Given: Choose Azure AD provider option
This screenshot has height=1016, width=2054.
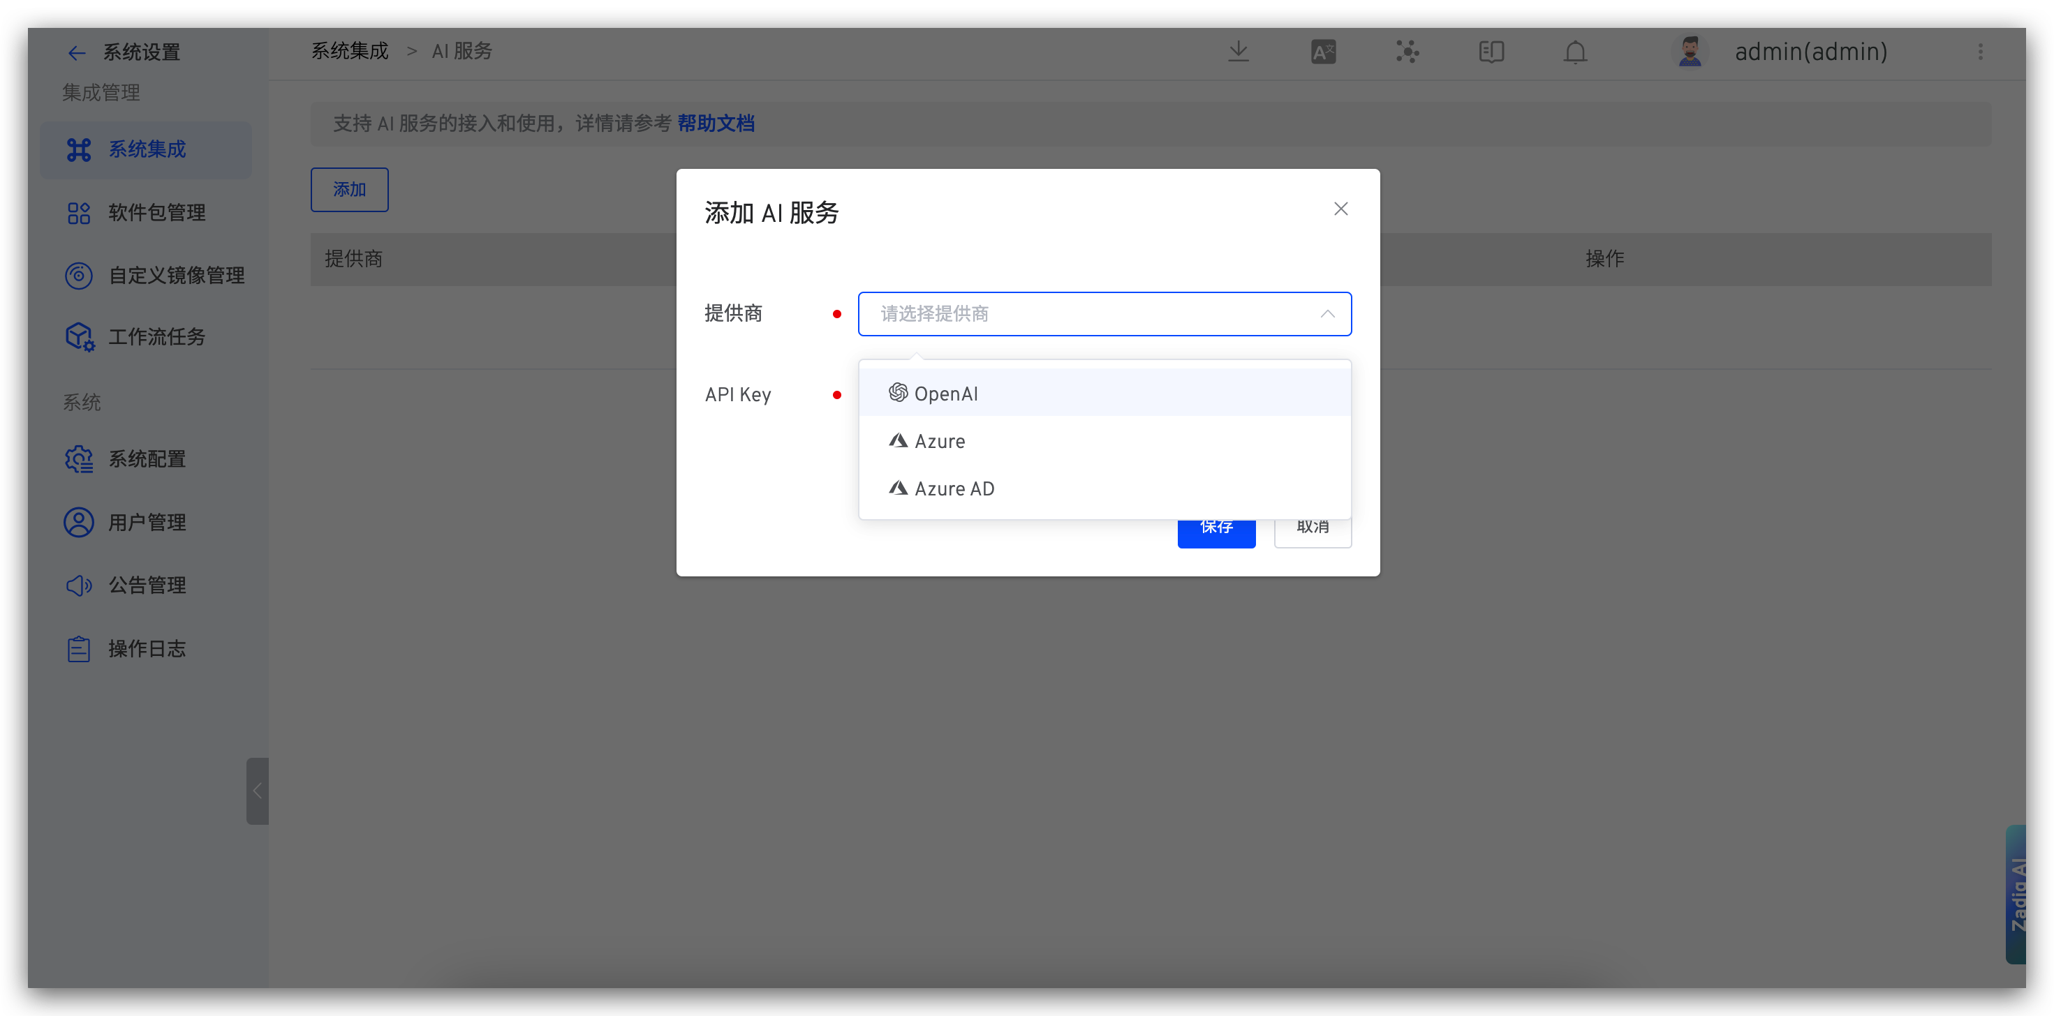Looking at the screenshot, I should [x=954, y=488].
